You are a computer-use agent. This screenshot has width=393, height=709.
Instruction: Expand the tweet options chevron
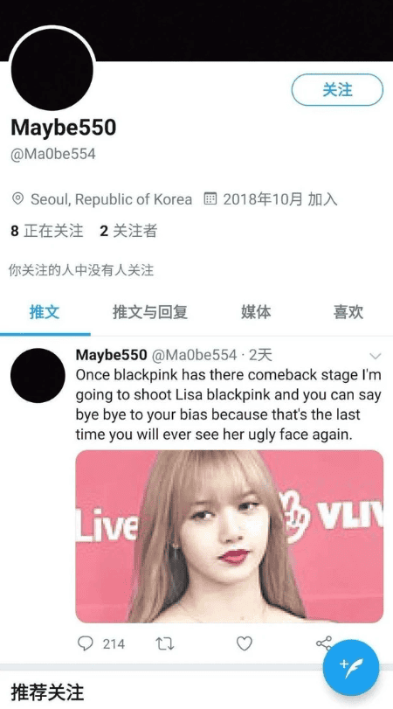376,356
